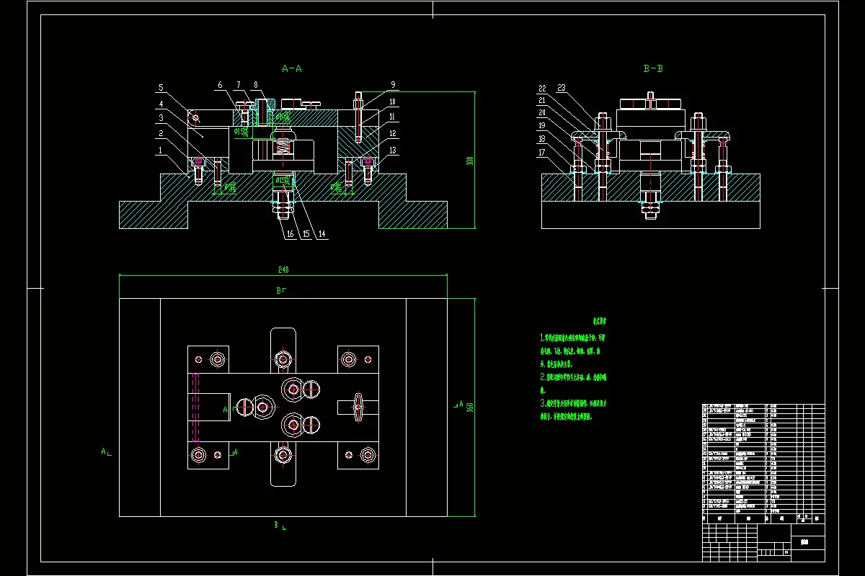Viewport: 865px width, 576px height.
Task: Select part callout number '9'
Action: tap(393, 85)
